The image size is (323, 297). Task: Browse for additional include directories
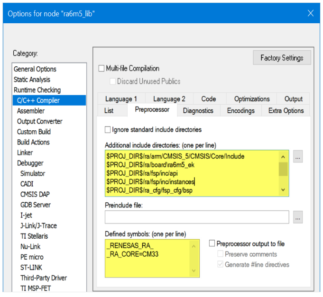298,156
